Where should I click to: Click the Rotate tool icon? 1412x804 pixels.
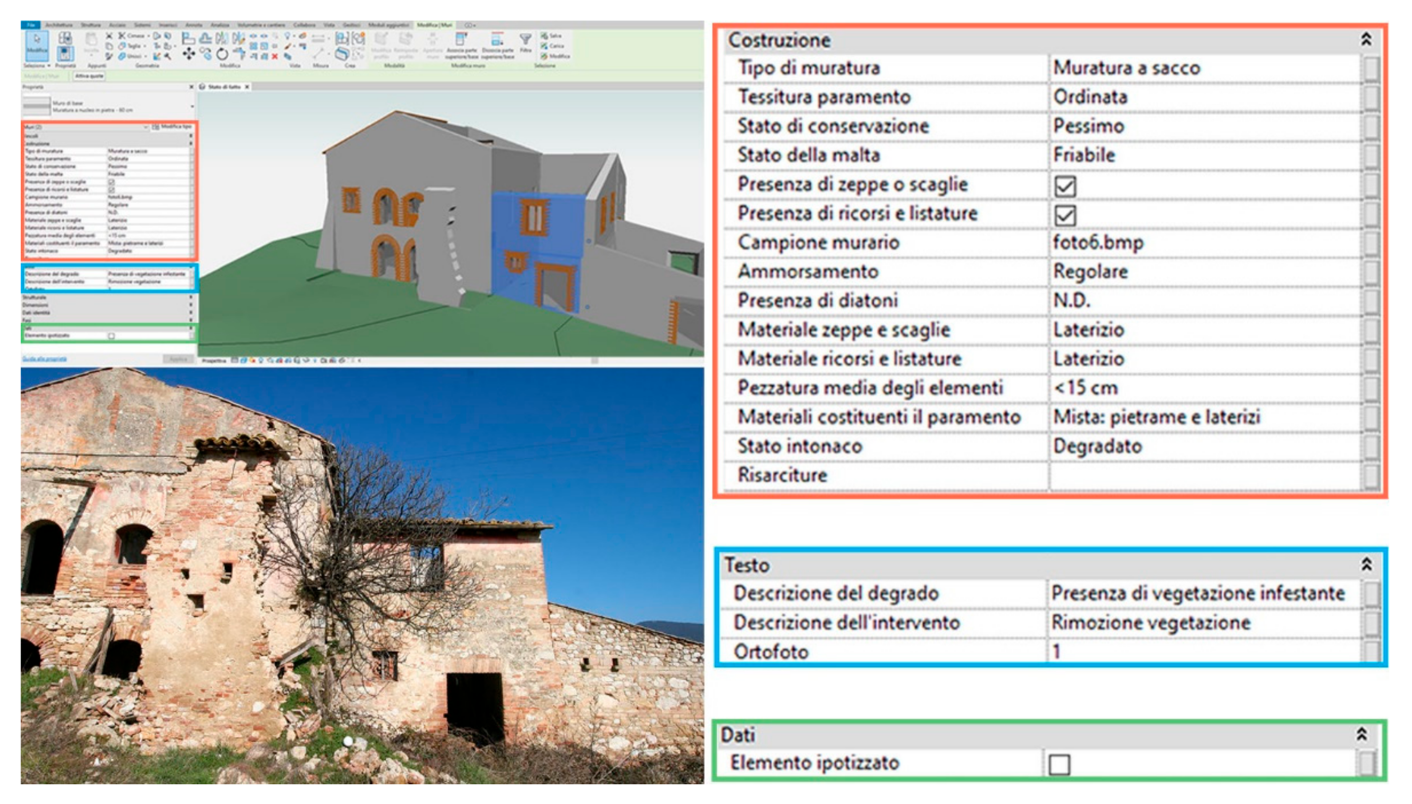click(222, 54)
